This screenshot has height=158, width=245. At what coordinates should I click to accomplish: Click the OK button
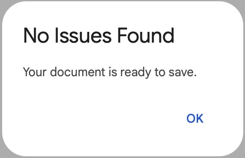click(195, 118)
